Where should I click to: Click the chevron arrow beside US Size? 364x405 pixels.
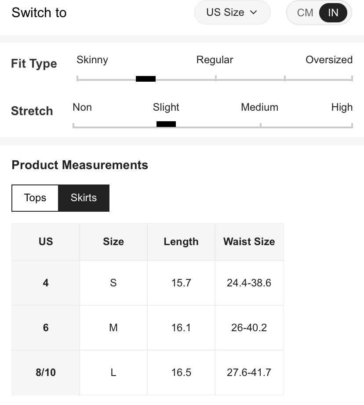coord(253,13)
